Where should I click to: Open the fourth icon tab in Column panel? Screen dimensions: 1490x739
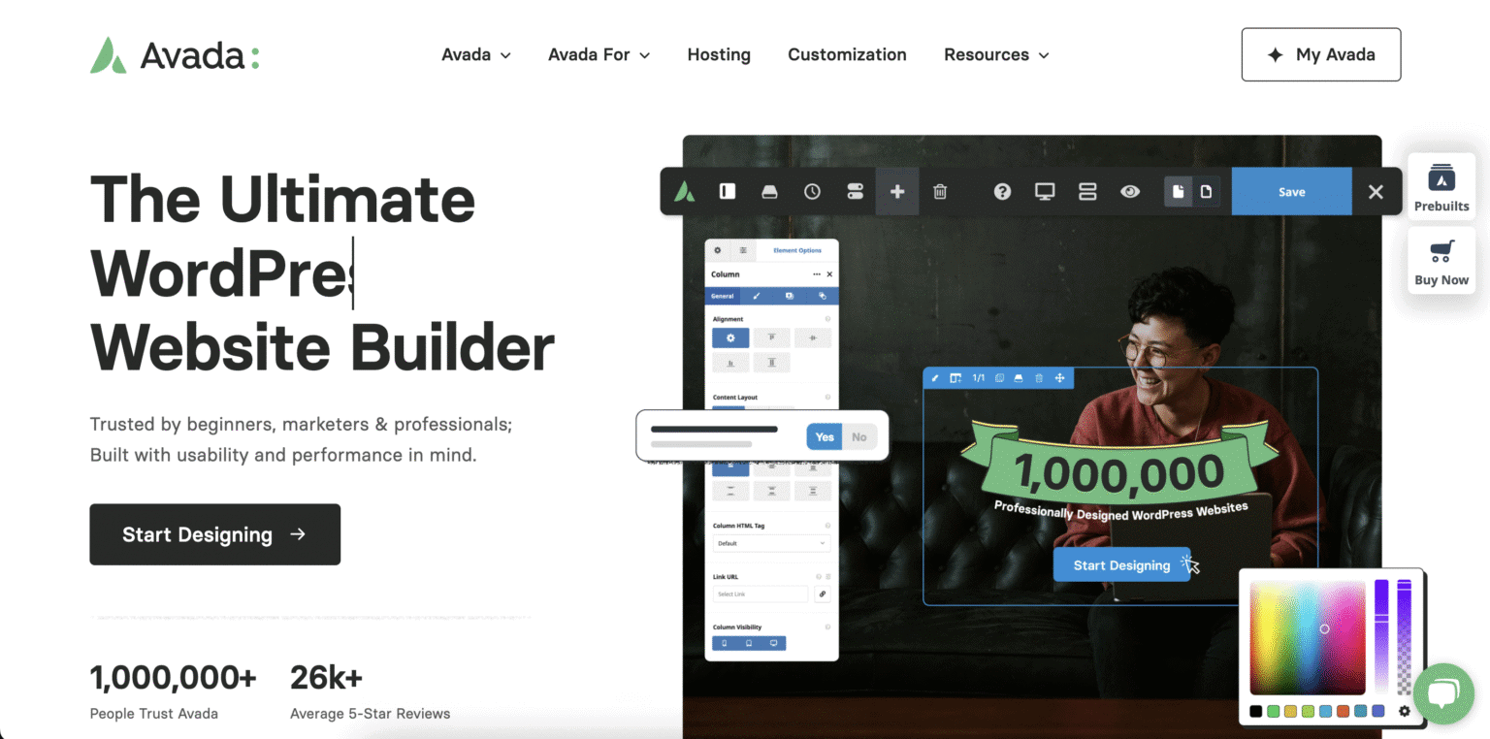(822, 295)
